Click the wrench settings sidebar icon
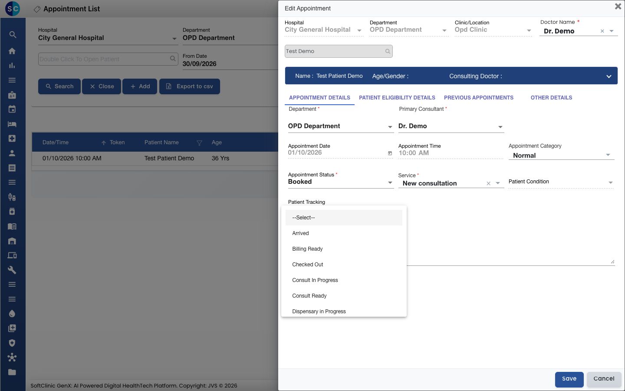 coord(12,270)
